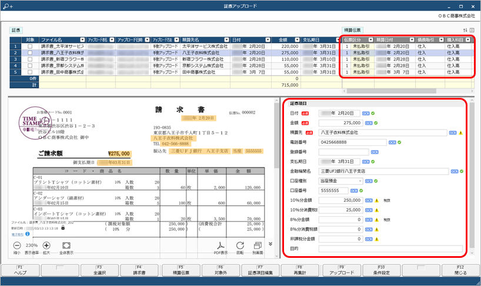
Task: Click the 精算伝票 grid horizontal scrollbar
Action: tap(392, 91)
